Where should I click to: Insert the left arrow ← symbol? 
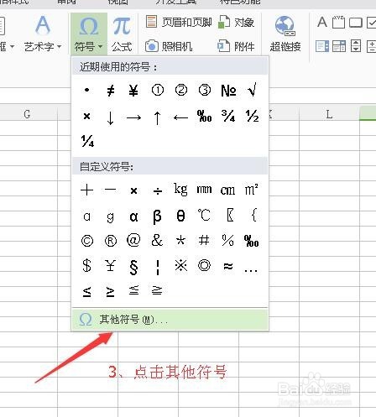coord(180,117)
